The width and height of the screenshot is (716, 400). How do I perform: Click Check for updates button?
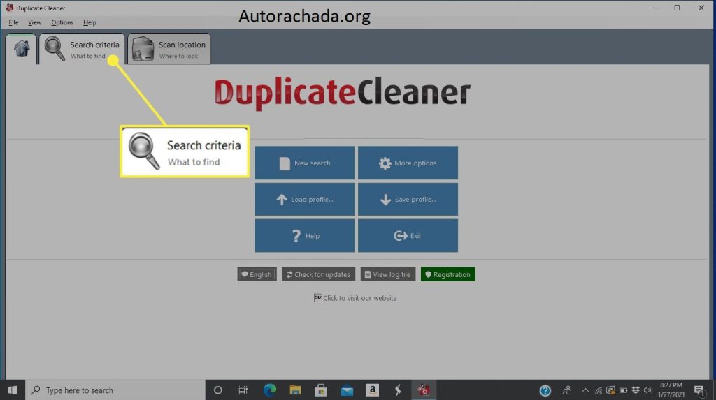(x=318, y=274)
